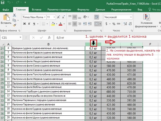Click the Top Align icon
Screen dimensions: 161x121
coord(70,17)
